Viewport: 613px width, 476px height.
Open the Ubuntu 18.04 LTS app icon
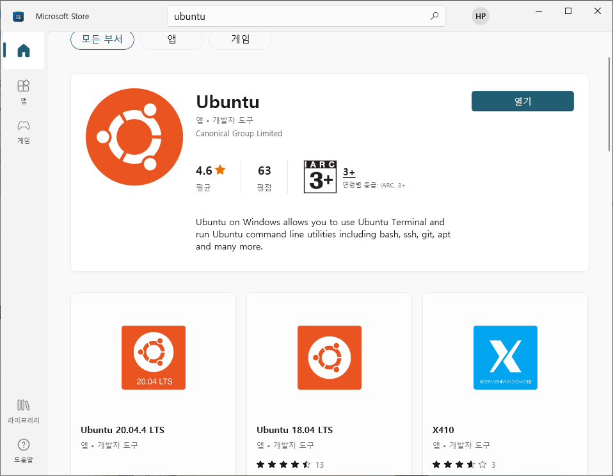329,357
